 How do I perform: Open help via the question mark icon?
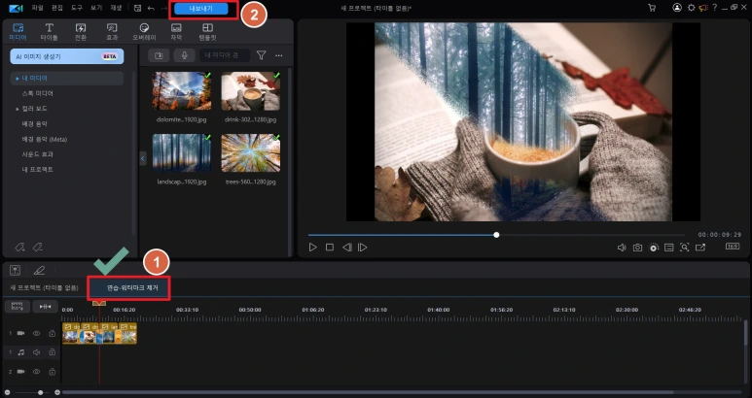715,8
